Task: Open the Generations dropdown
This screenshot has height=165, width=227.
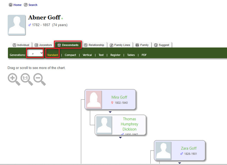Action: pyautogui.click(x=35, y=53)
